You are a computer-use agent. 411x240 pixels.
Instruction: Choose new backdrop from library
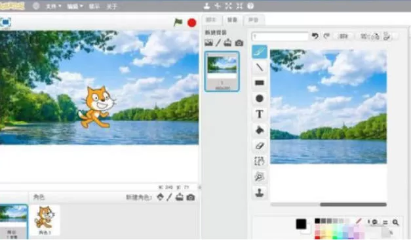click(x=208, y=43)
